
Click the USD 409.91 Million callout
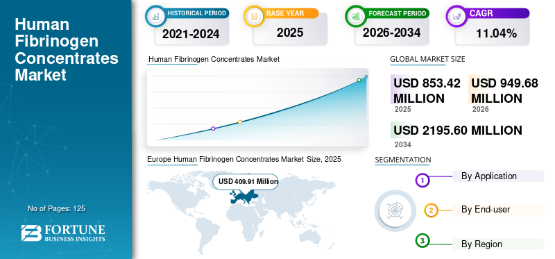click(x=246, y=182)
